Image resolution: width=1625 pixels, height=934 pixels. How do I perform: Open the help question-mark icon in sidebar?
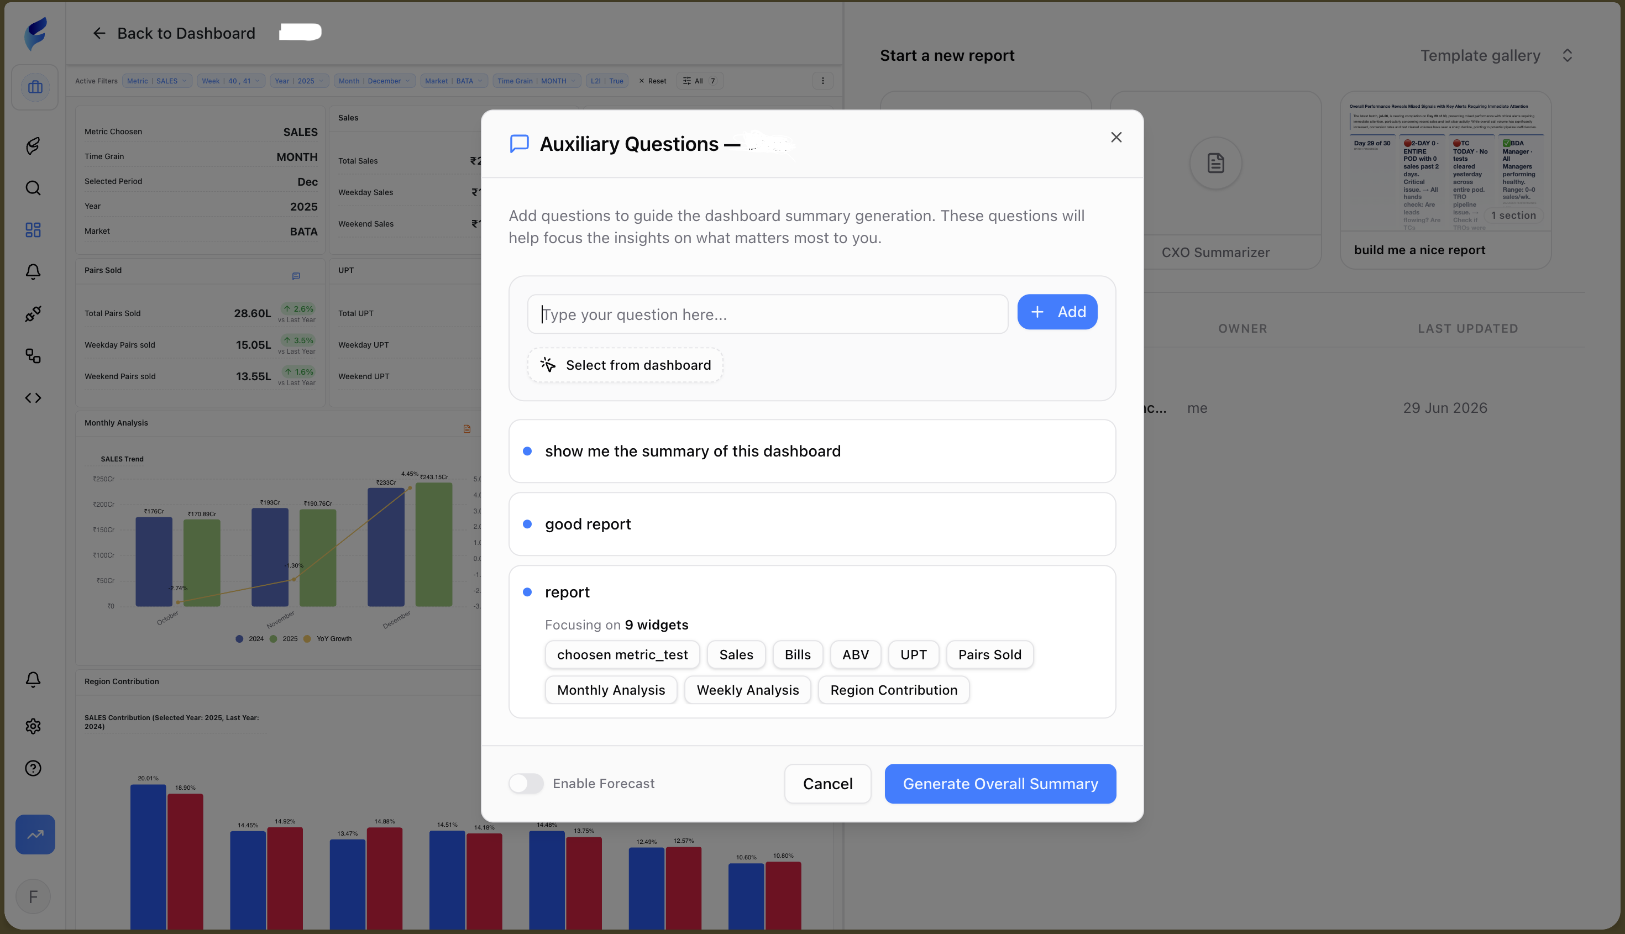tap(33, 768)
